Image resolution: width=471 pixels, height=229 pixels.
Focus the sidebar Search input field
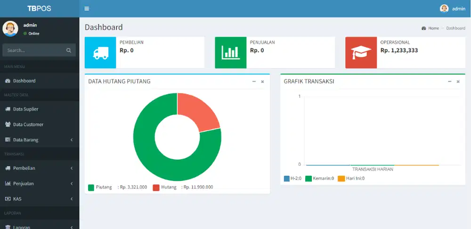[x=33, y=50]
